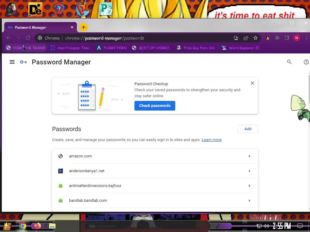Open the Help question mark icon

pyautogui.click(x=306, y=62)
